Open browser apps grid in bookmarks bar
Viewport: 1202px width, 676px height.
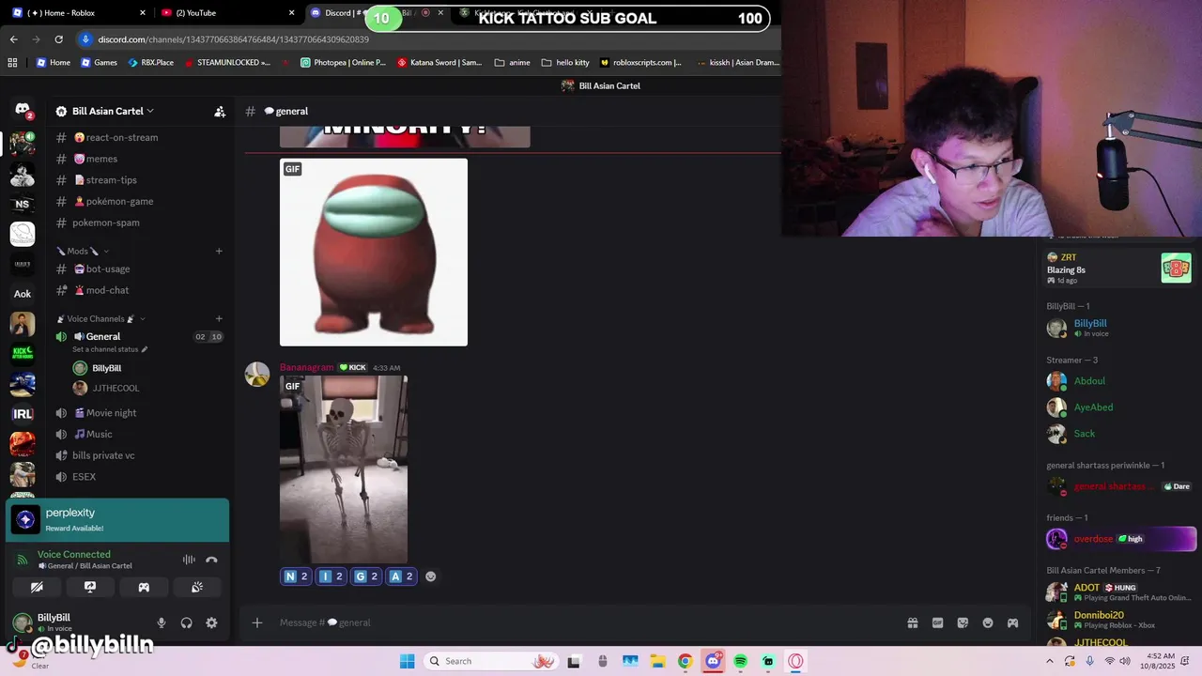pos(12,63)
